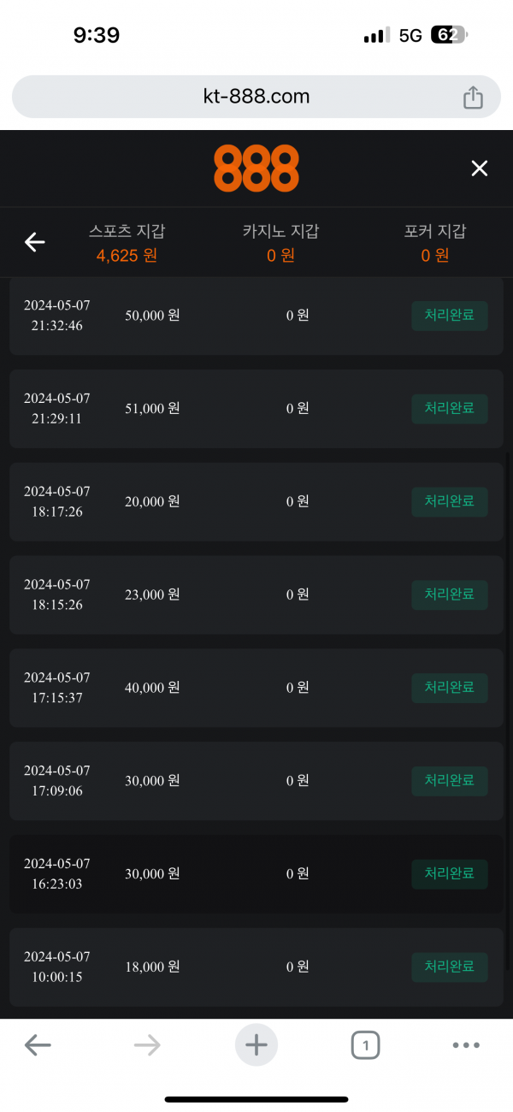Tap the white back arrow beside wallets
This screenshot has width=513, height=1112.
pyautogui.click(x=34, y=243)
